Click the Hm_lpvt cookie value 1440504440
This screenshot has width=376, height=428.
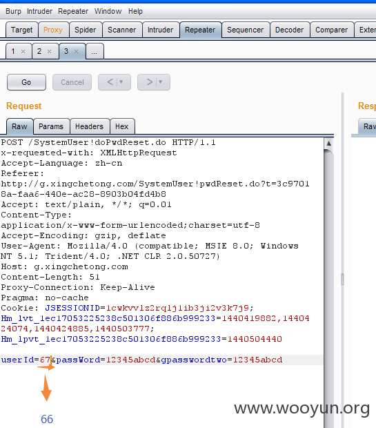click(255, 339)
